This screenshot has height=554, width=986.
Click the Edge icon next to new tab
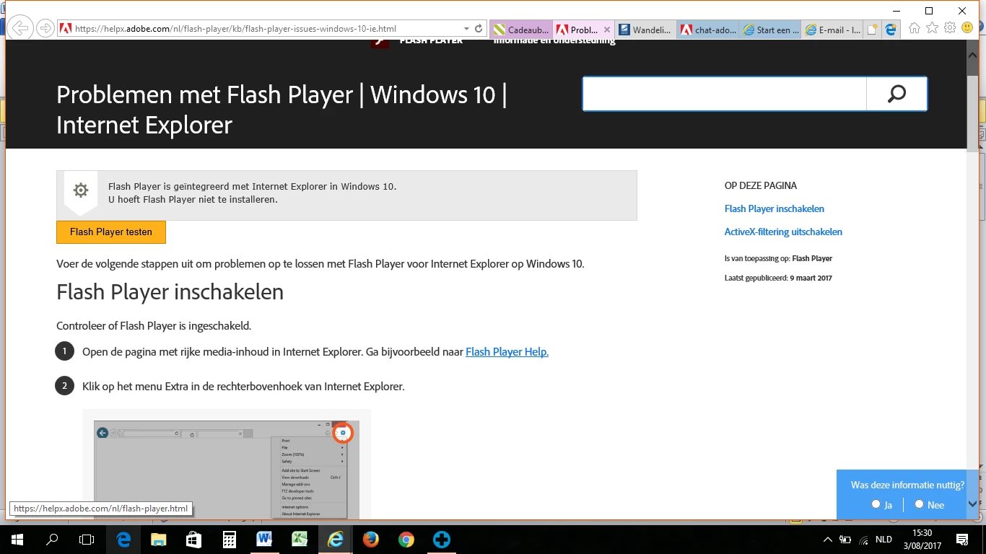[x=891, y=30]
